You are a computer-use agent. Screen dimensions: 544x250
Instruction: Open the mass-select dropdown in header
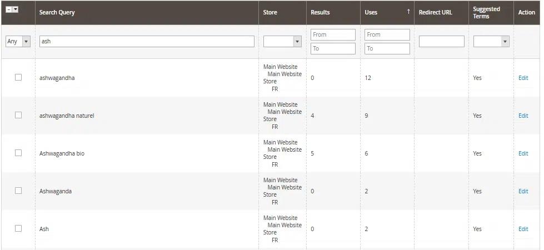(16, 10)
